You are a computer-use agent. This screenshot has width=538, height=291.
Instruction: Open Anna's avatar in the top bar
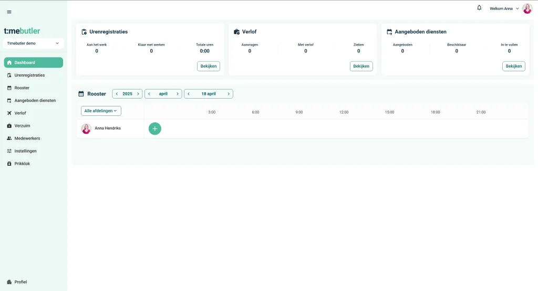(527, 8)
